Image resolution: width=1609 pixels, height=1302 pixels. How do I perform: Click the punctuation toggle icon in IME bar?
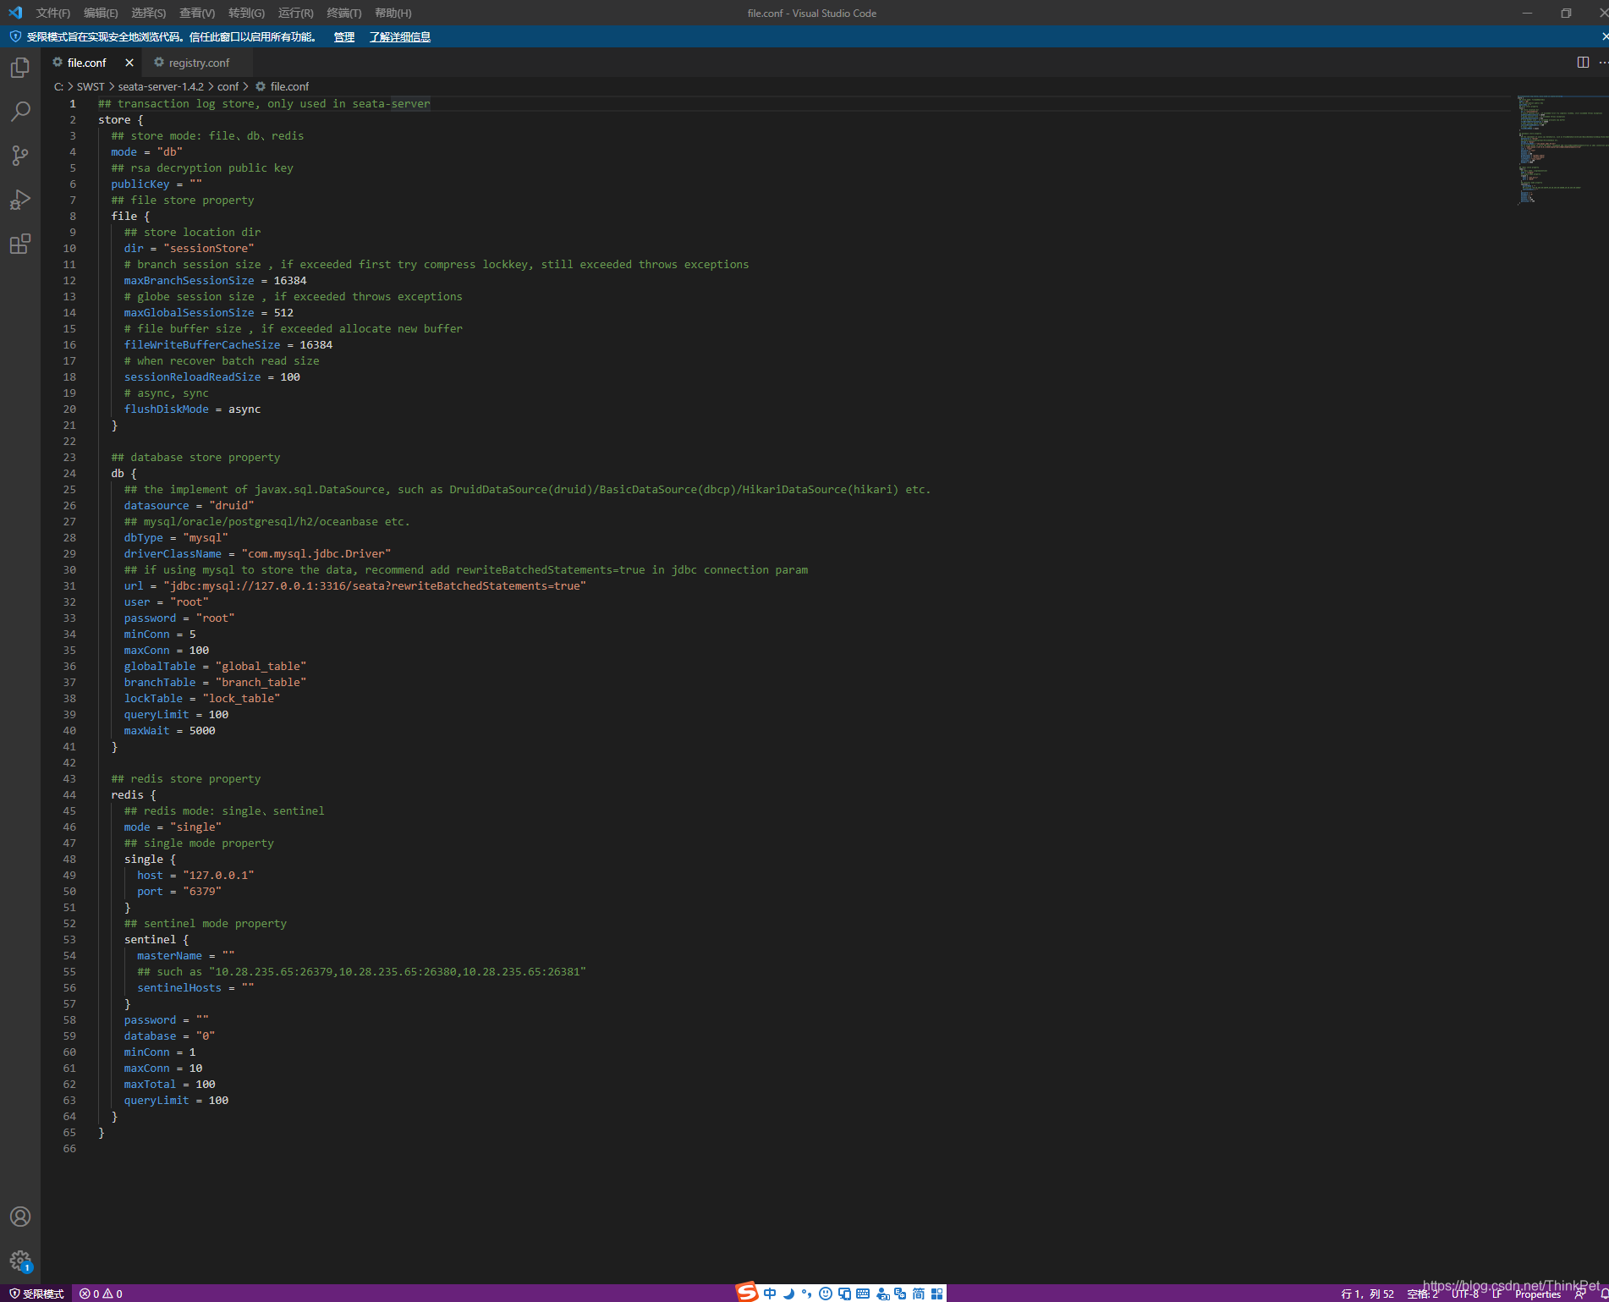pos(807,1294)
